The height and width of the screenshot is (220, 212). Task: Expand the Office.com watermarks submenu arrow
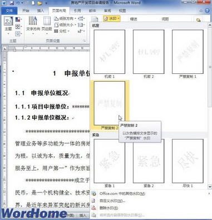(x=209, y=193)
